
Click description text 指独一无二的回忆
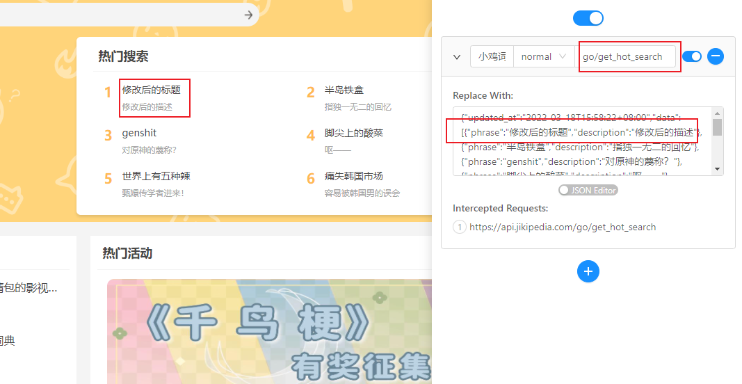357,107
